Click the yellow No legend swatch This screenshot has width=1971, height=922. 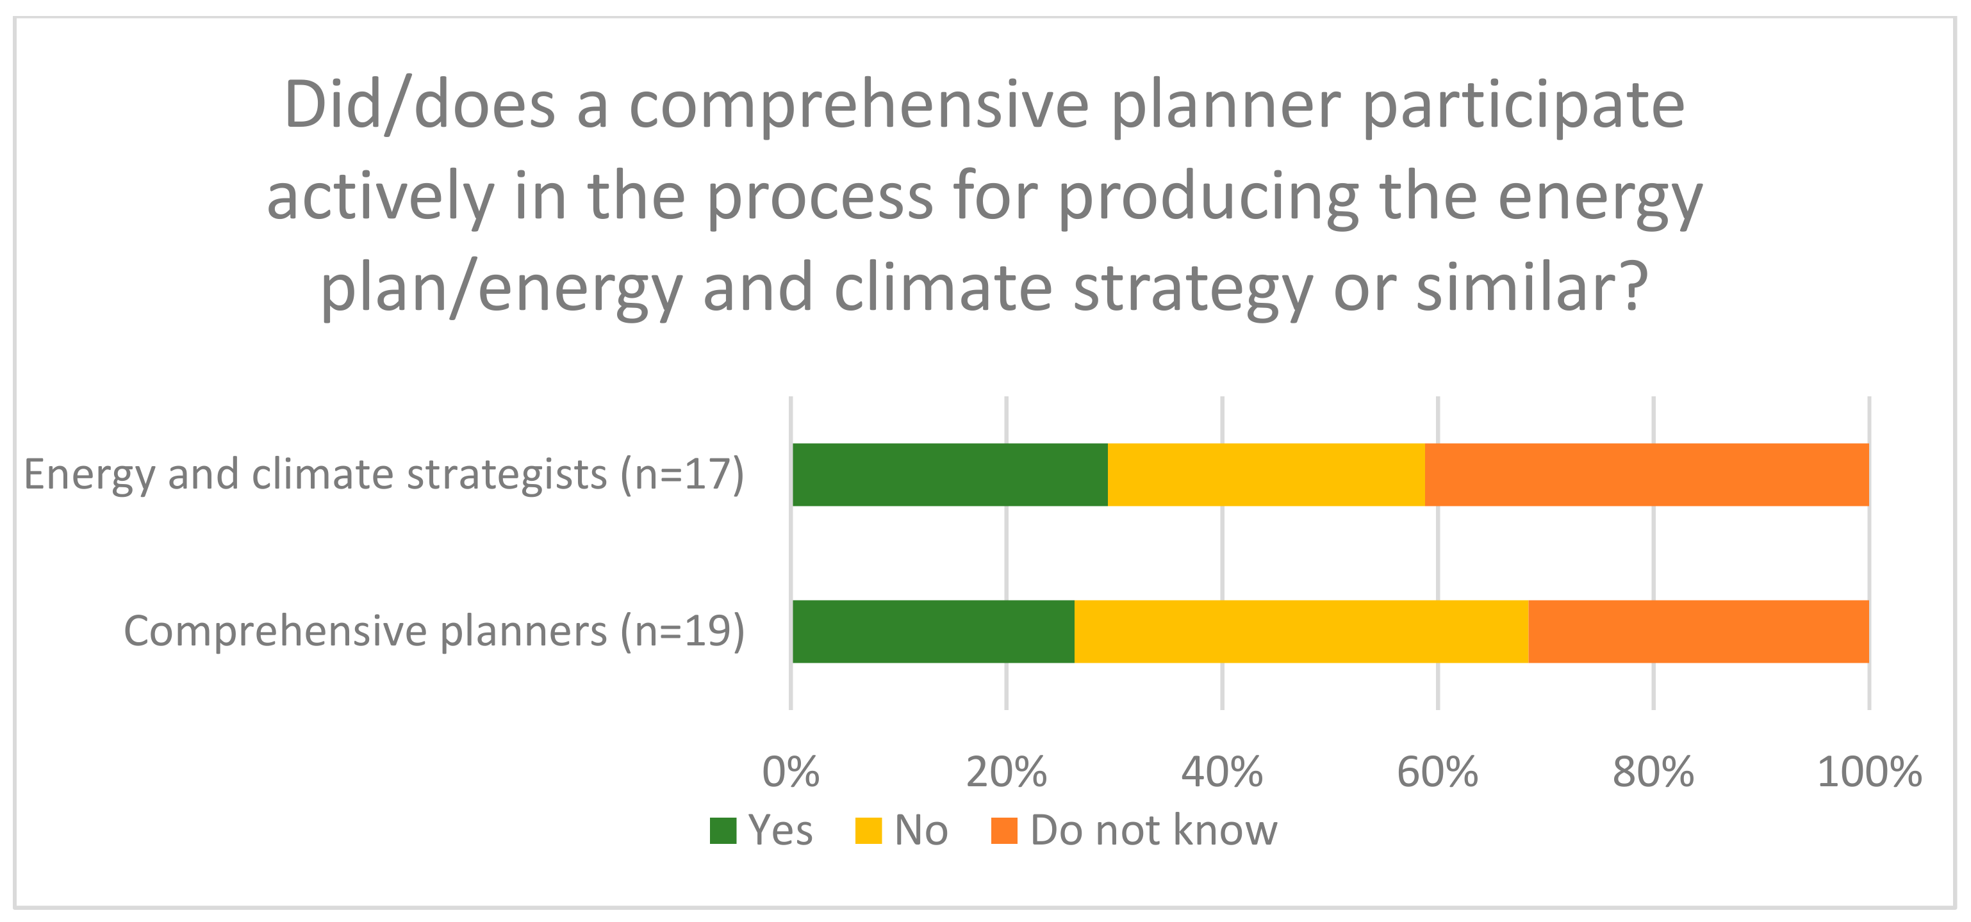pyautogui.click(x=868, y=831)
